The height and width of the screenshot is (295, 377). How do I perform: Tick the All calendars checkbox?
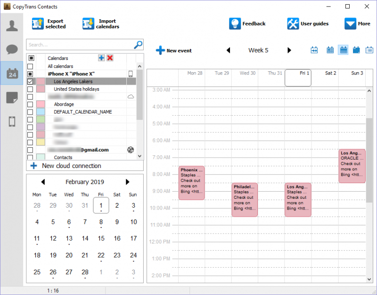coord(31,67)
